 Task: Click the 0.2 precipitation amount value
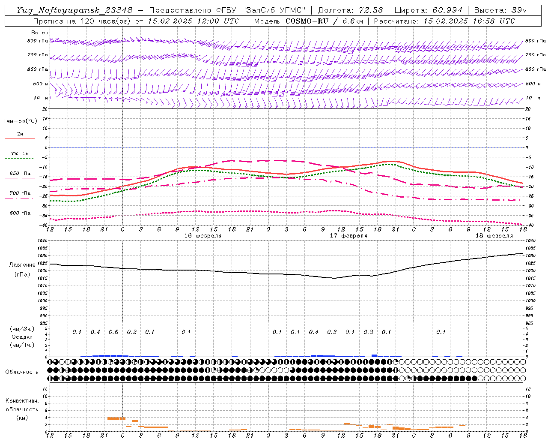click(132, 332)
